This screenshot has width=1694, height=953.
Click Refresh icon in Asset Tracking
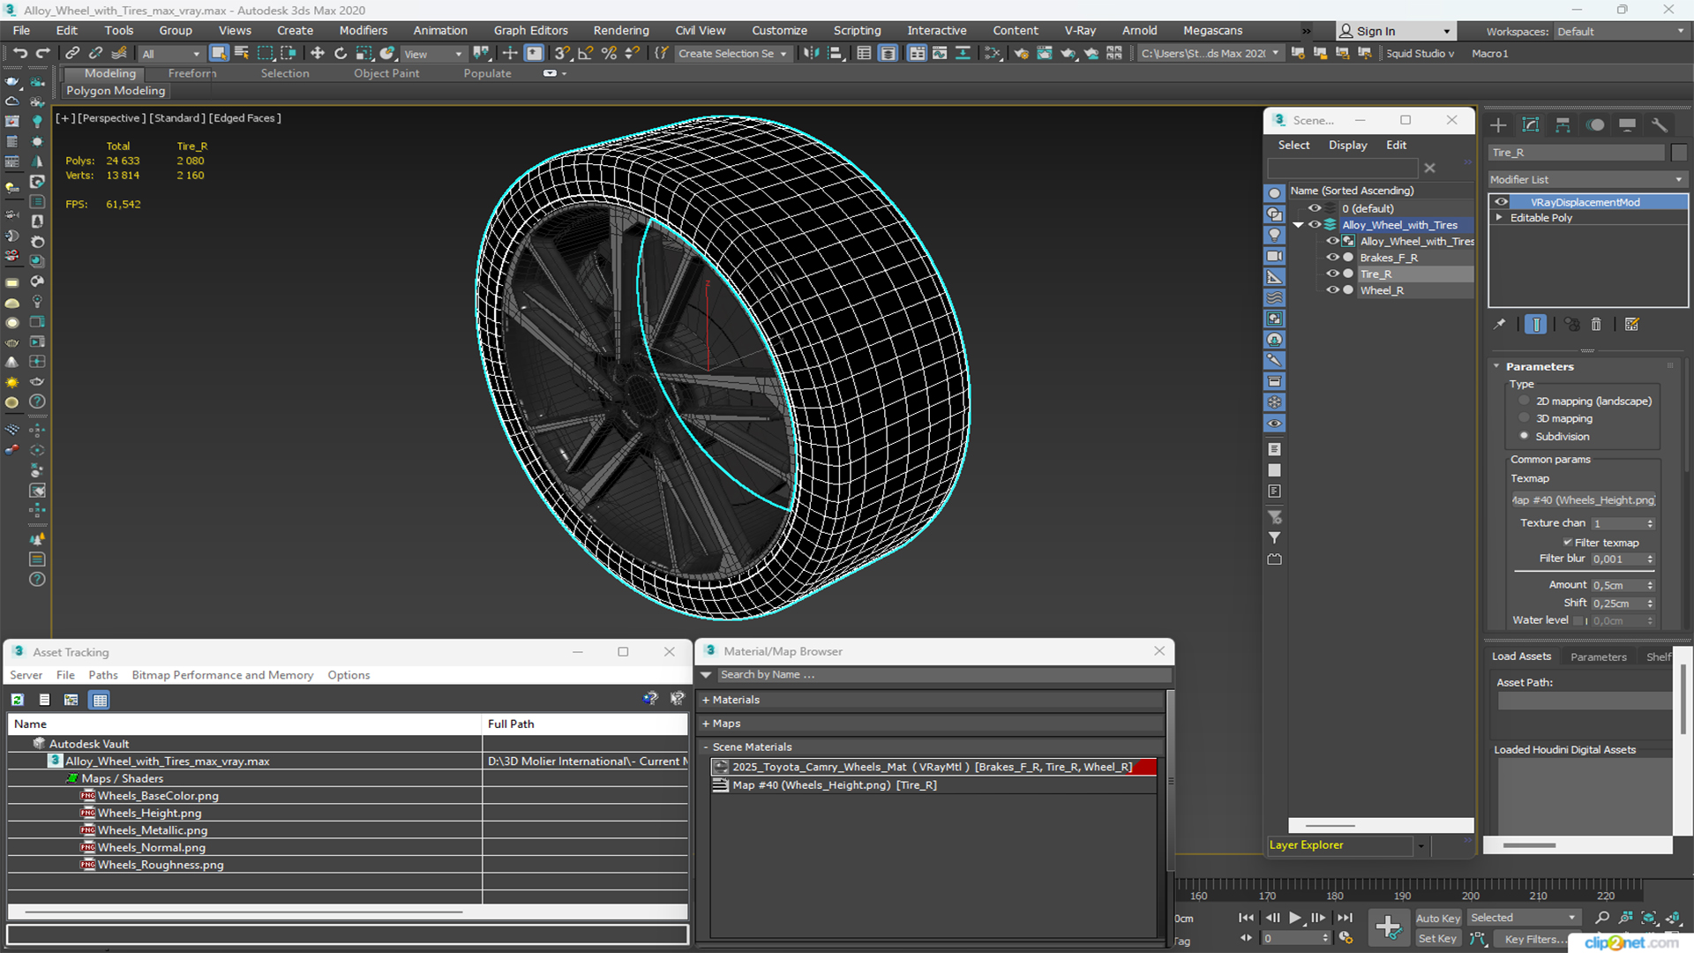[17, 700]
